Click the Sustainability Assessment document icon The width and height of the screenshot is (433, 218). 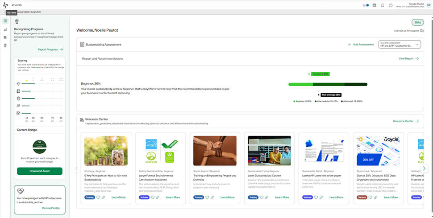click(x=82, y=45)
